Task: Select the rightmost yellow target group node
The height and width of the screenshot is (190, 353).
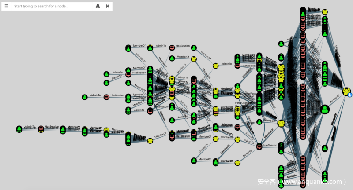Action: (347, 91)
